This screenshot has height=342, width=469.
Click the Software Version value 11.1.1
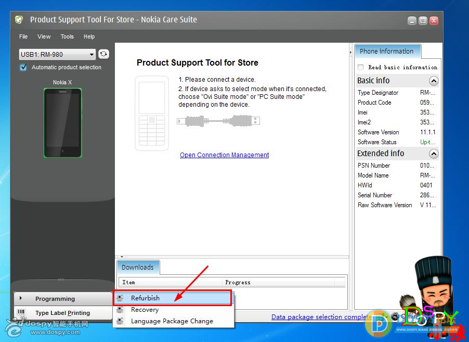pyautogui.click(x=428, y=132)
